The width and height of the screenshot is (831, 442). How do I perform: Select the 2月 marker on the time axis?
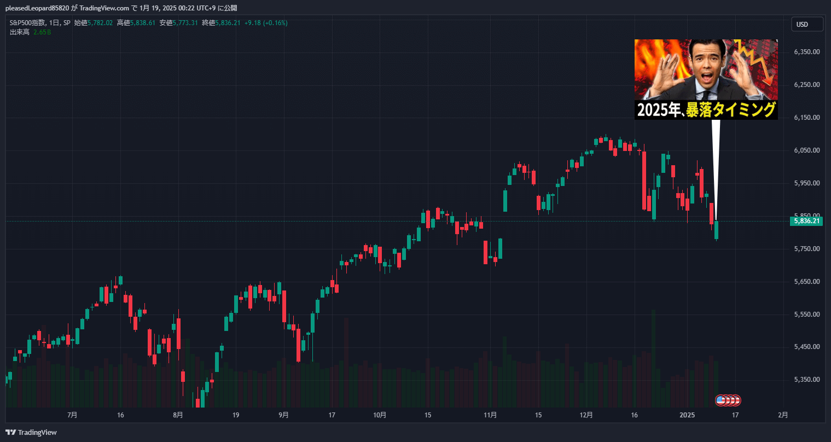pyautogui.click(x=783, y=415)
